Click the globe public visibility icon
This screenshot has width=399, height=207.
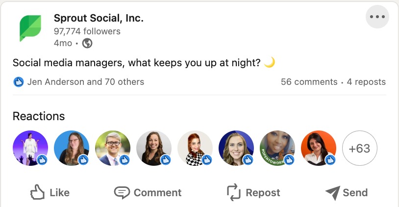pos(87,43)
